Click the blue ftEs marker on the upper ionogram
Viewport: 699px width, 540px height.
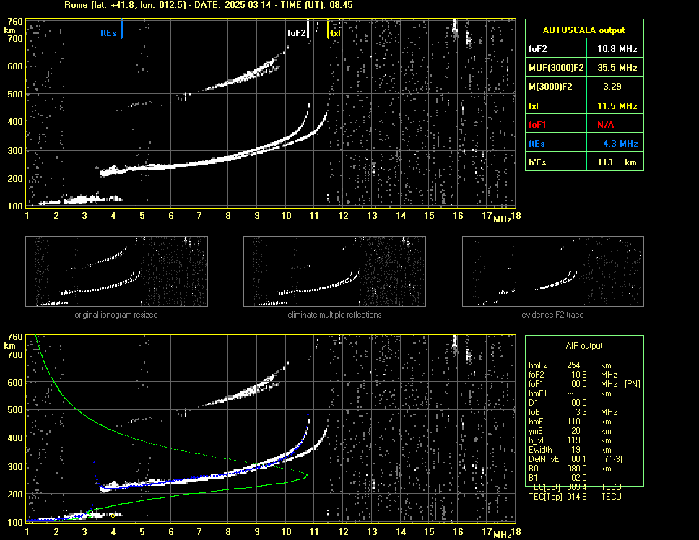coord(121,28)
